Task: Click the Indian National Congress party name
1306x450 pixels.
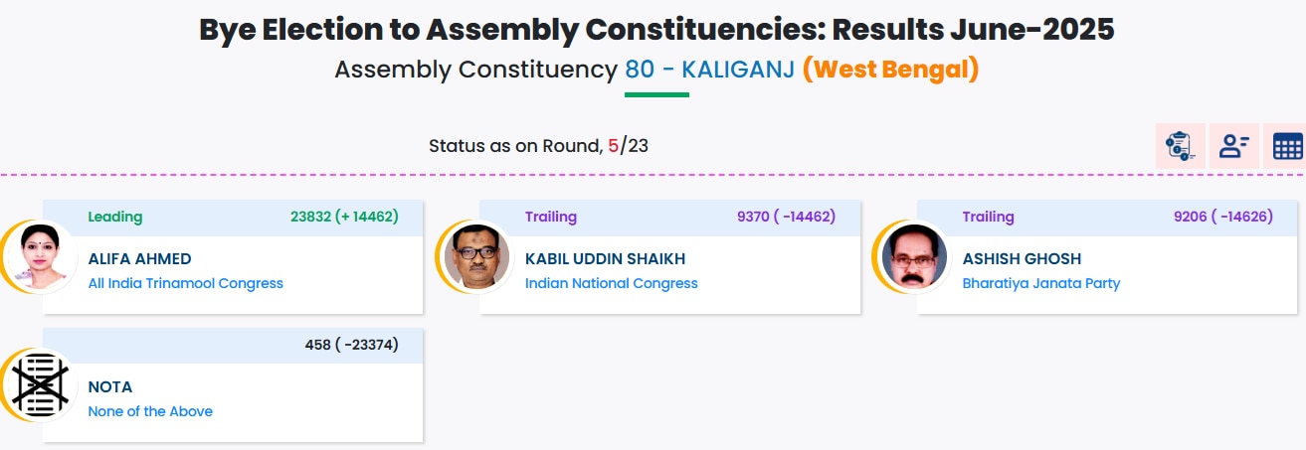Action: tap(611, 283)
